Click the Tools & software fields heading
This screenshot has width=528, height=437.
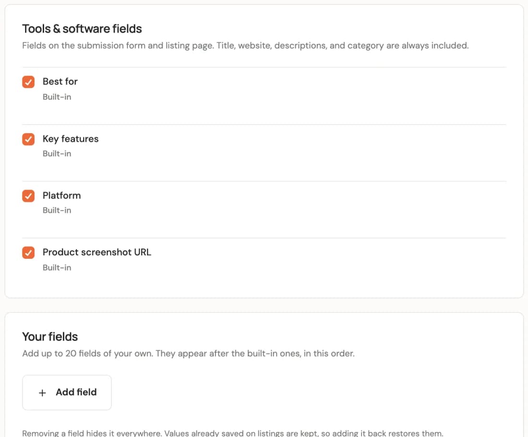pos(82,29)
